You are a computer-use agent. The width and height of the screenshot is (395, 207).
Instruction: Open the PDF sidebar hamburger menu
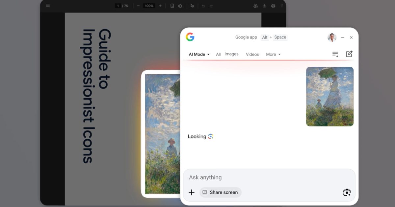(x=48, y=6)
